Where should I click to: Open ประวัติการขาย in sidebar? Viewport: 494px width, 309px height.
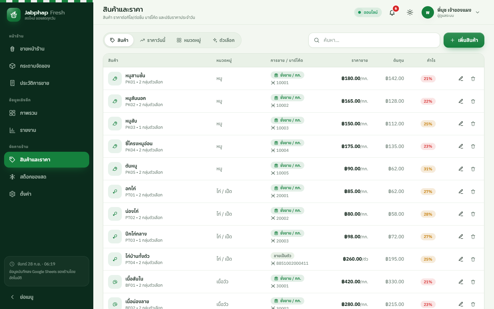47,83
